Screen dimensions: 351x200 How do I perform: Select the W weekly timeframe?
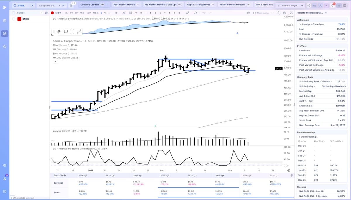coord(106,13)
